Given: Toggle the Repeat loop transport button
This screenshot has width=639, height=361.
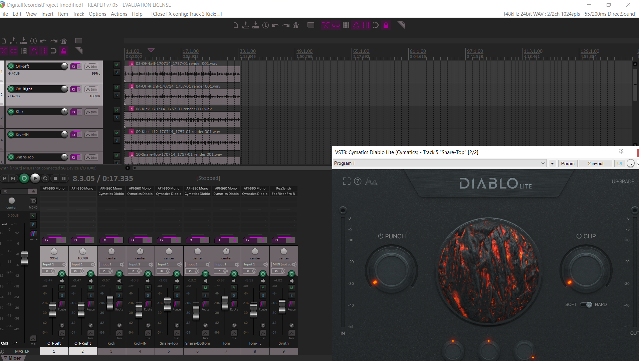Looking at the screenshot, I should [45, 178].
